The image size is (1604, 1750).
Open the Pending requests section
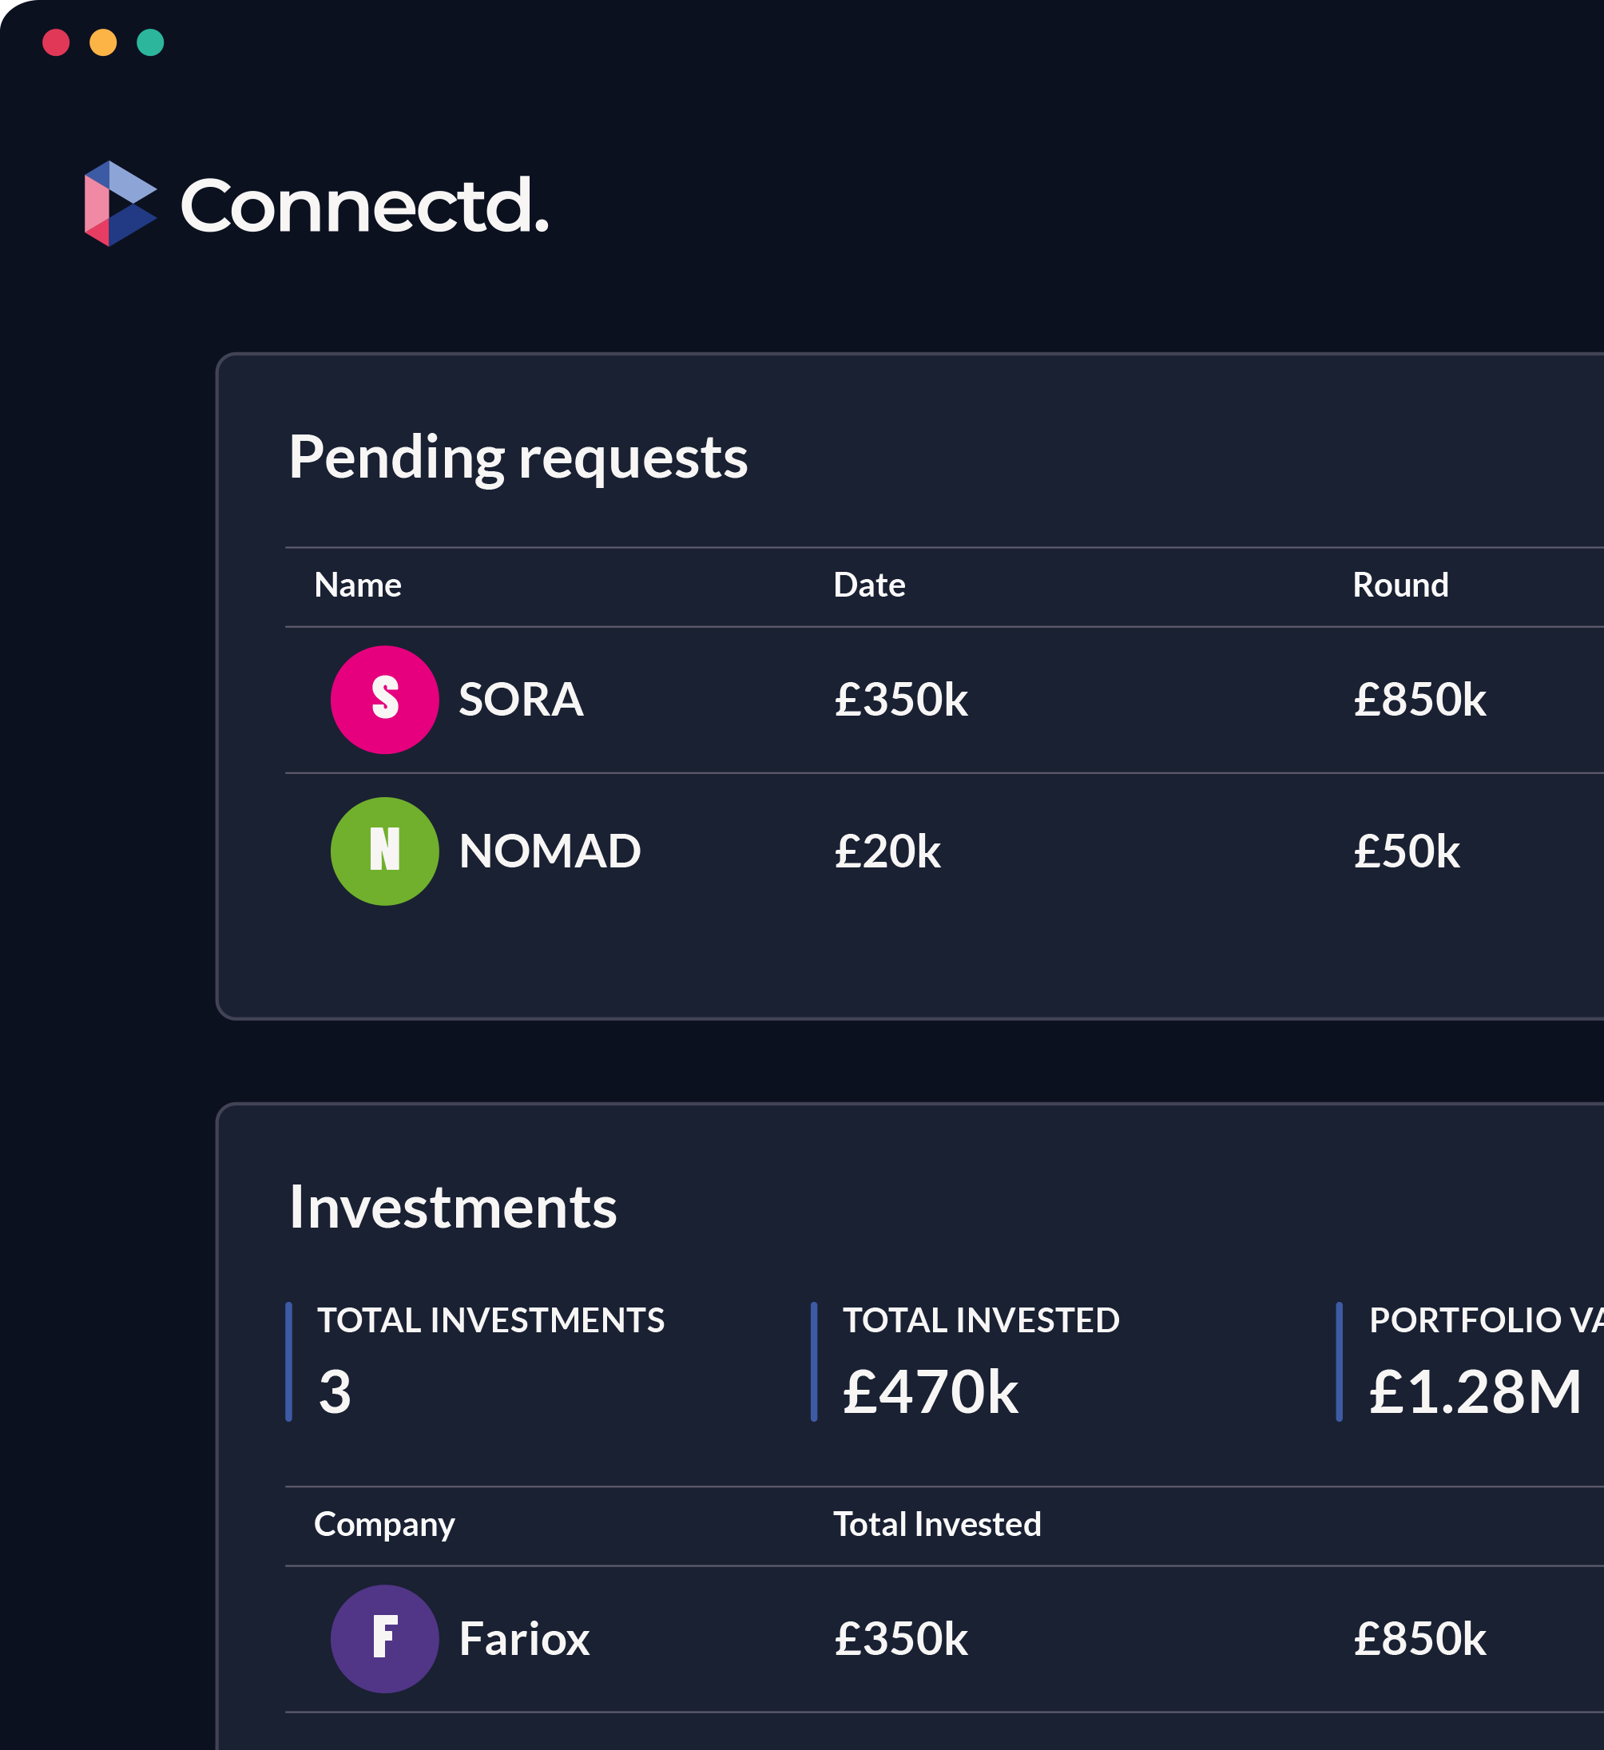pyautogui.click(x=518, y=458)
